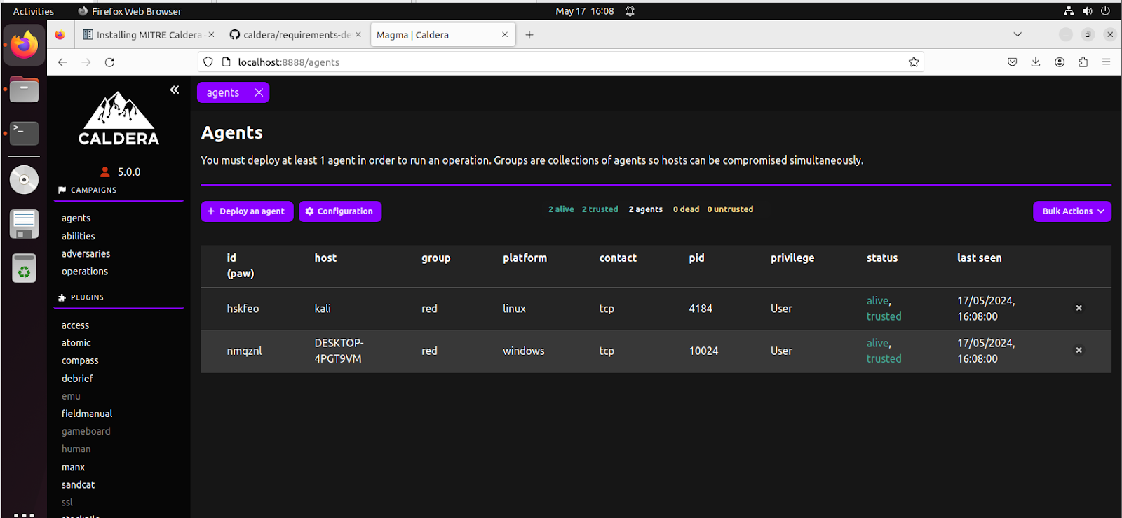
Task: Select the Magma | Caldera tab
Action: point(442,34)
